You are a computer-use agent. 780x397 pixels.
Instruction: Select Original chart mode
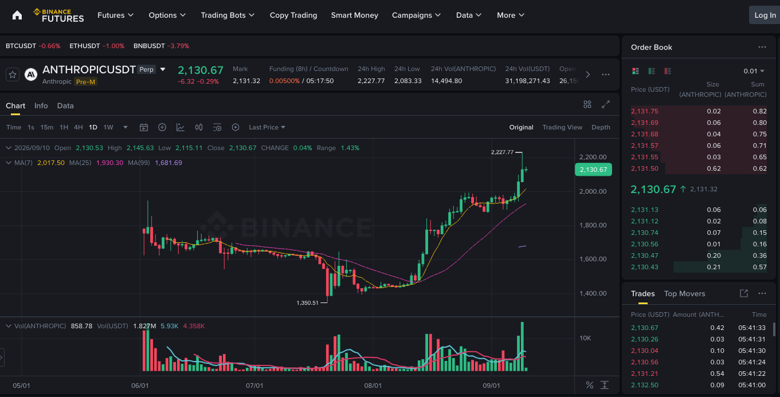[521, 127]
